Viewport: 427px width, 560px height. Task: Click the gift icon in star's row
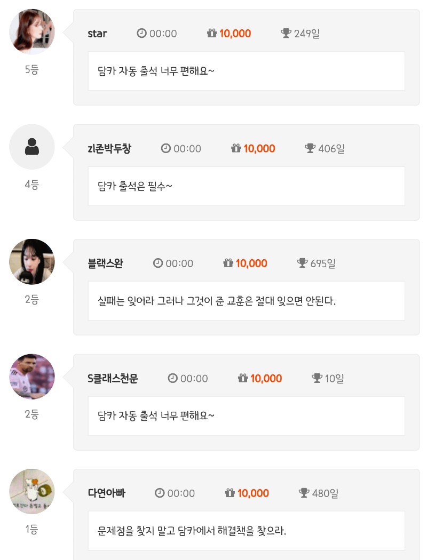pyautogui.click(x=212, y=34)
